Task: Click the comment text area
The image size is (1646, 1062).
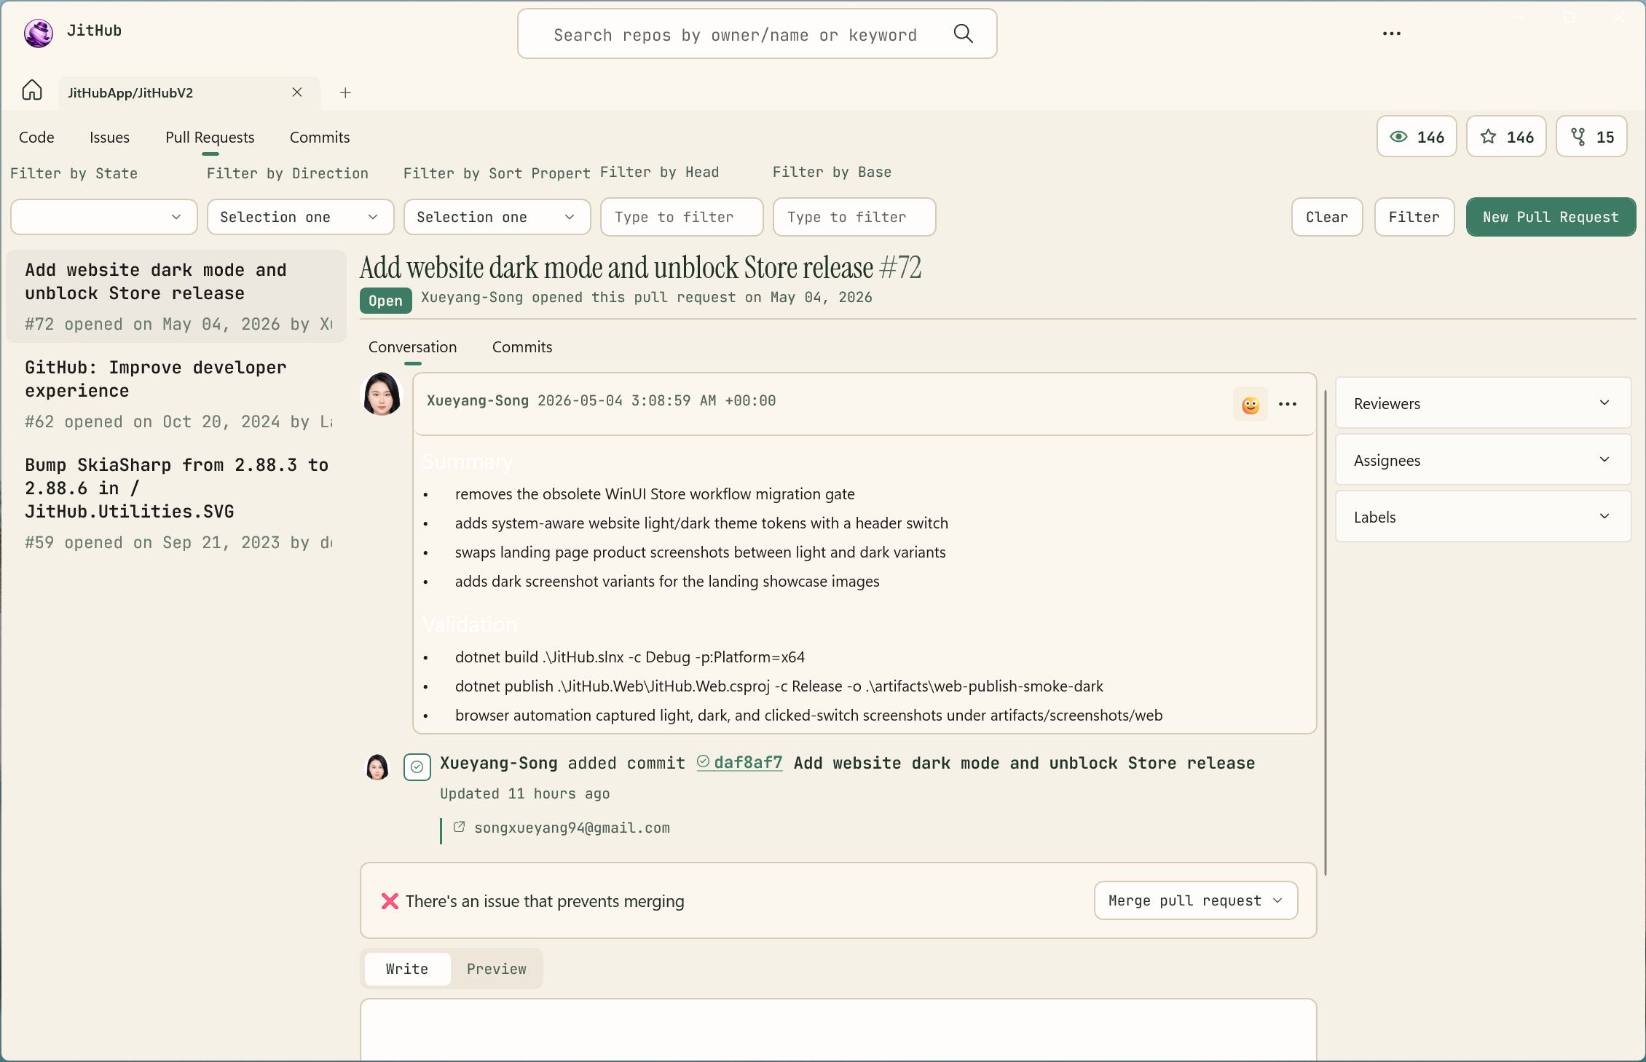Action: pos(838,1029)
